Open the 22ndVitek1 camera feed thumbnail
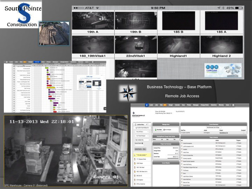Viewport: 252px width, 189px height. point(135,44)
